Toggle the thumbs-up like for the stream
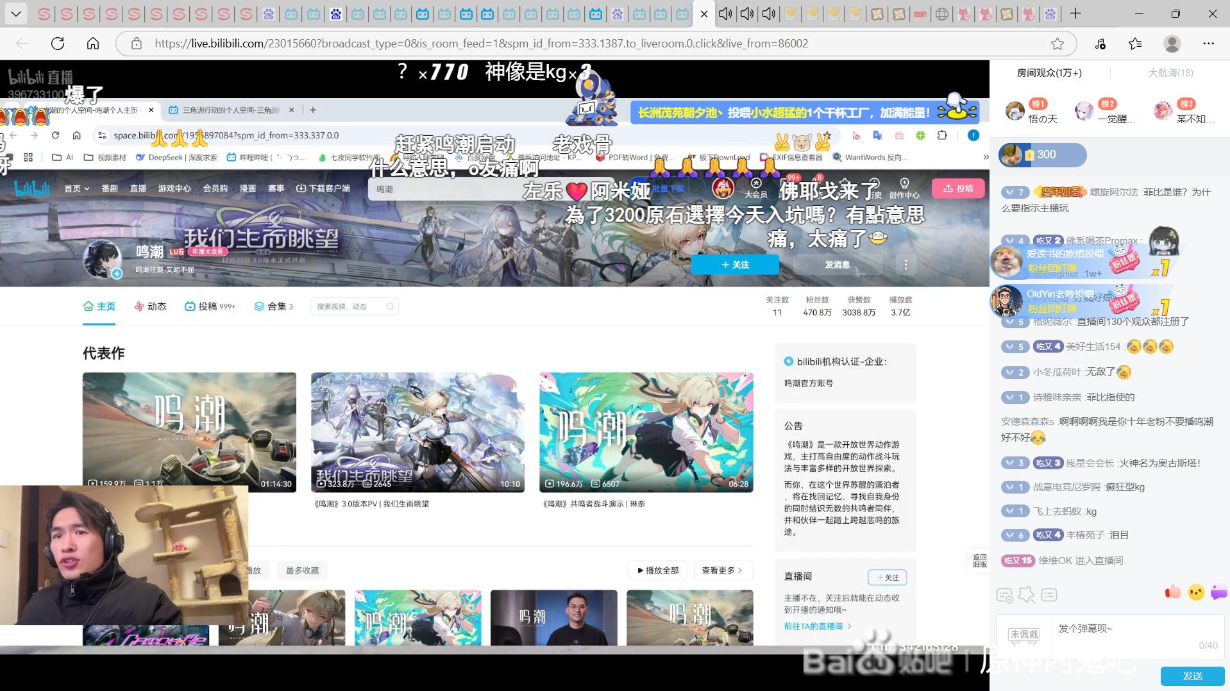The height and width of the screenshot is (691, 1230). pyautogui.click(x=1172, y=592)
